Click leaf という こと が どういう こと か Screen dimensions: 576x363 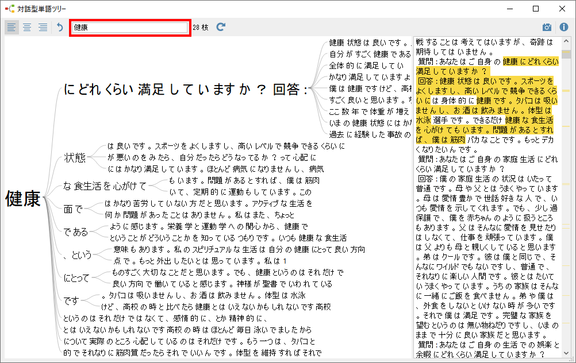point(228,238)
